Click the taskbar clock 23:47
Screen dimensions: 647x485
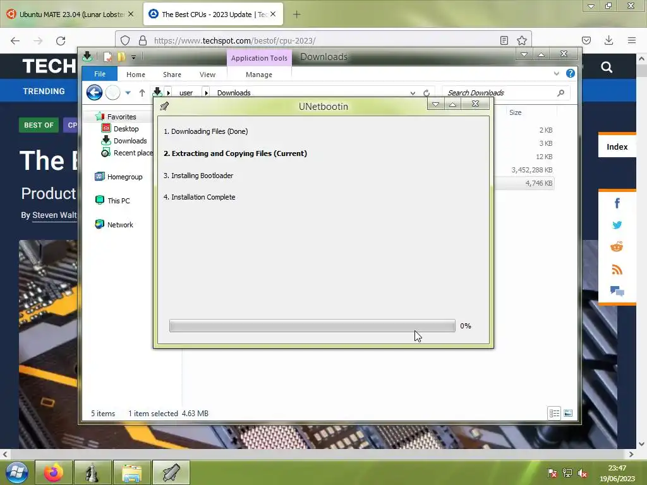point(617,468)
